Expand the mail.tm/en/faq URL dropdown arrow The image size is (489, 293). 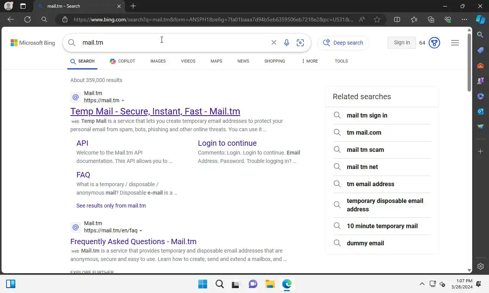[x=141, y=231]
